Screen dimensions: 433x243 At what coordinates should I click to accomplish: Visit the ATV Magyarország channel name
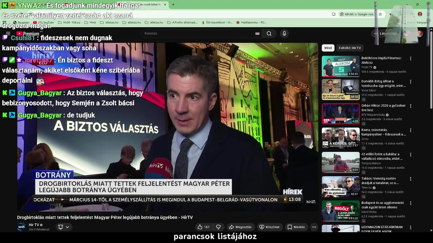(373, 115)
